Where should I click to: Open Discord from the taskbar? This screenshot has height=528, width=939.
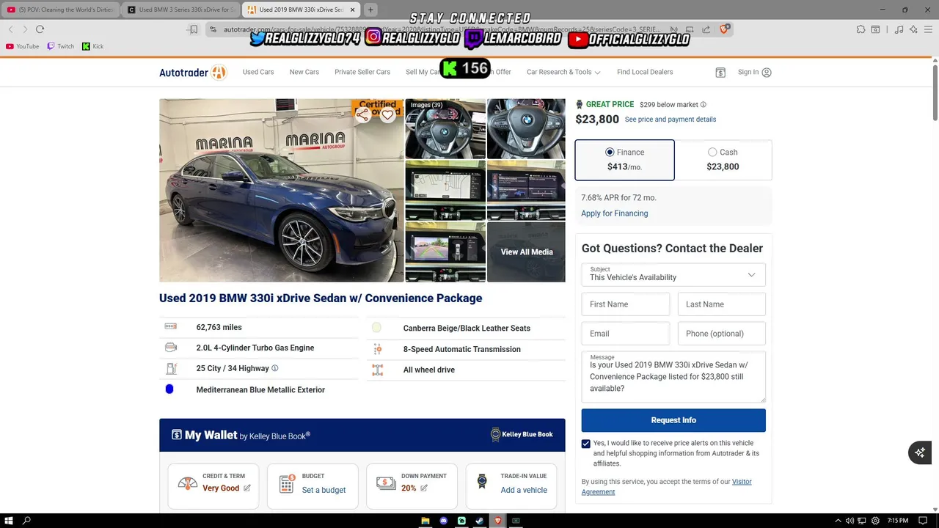pyautogui.click(x=443, y=521)
